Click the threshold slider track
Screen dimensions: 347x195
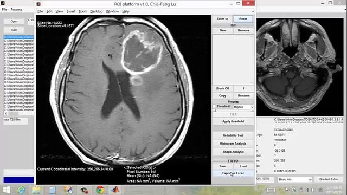click(233, 110)
